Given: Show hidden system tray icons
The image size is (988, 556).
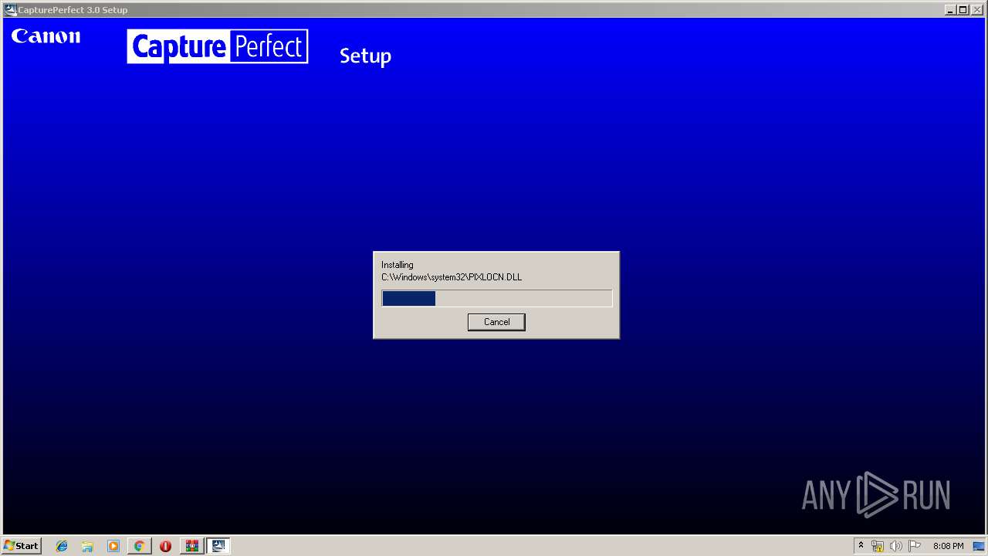Looking at the screenshot, I should pyautogui.click(x=861, y=546).
